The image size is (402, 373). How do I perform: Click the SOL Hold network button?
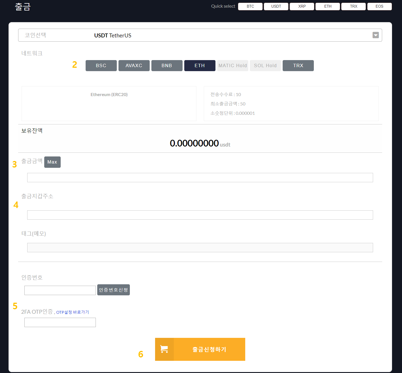265,65
